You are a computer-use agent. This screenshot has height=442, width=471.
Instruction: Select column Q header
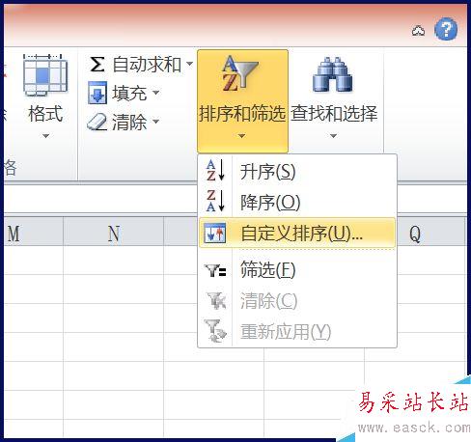click(x=431, y=232)
